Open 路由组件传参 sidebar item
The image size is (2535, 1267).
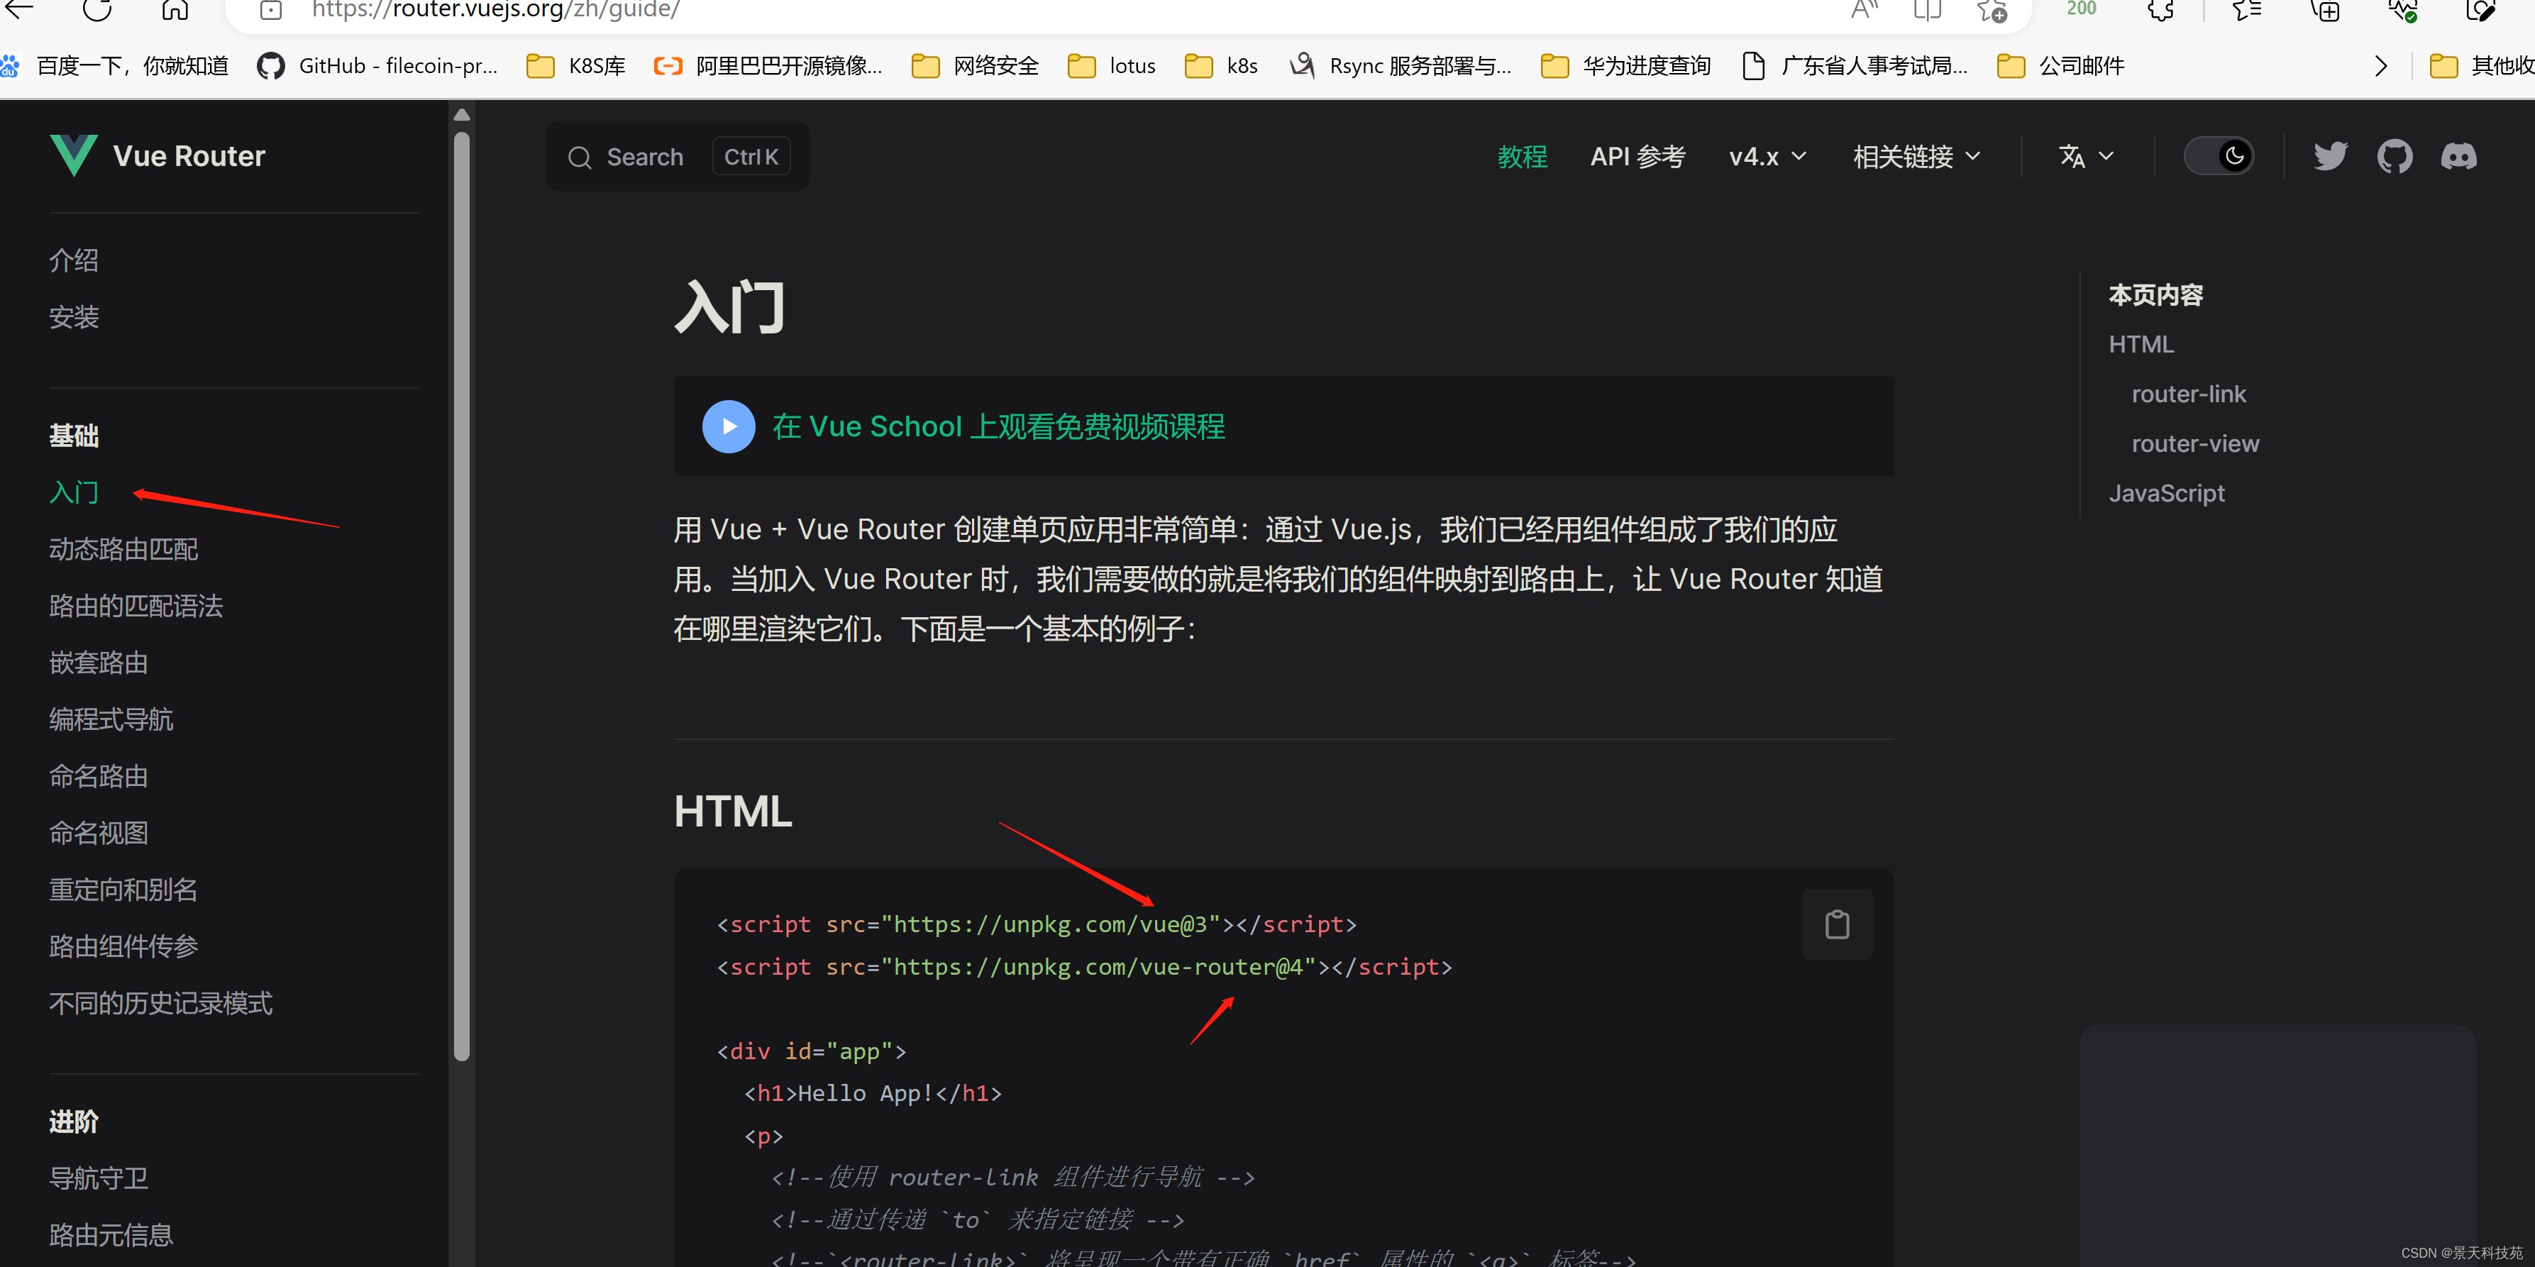pyautogui.click(x=124, y=946)
